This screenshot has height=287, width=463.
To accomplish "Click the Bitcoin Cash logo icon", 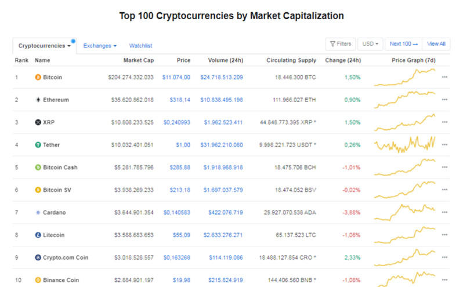I will point(38,168).
